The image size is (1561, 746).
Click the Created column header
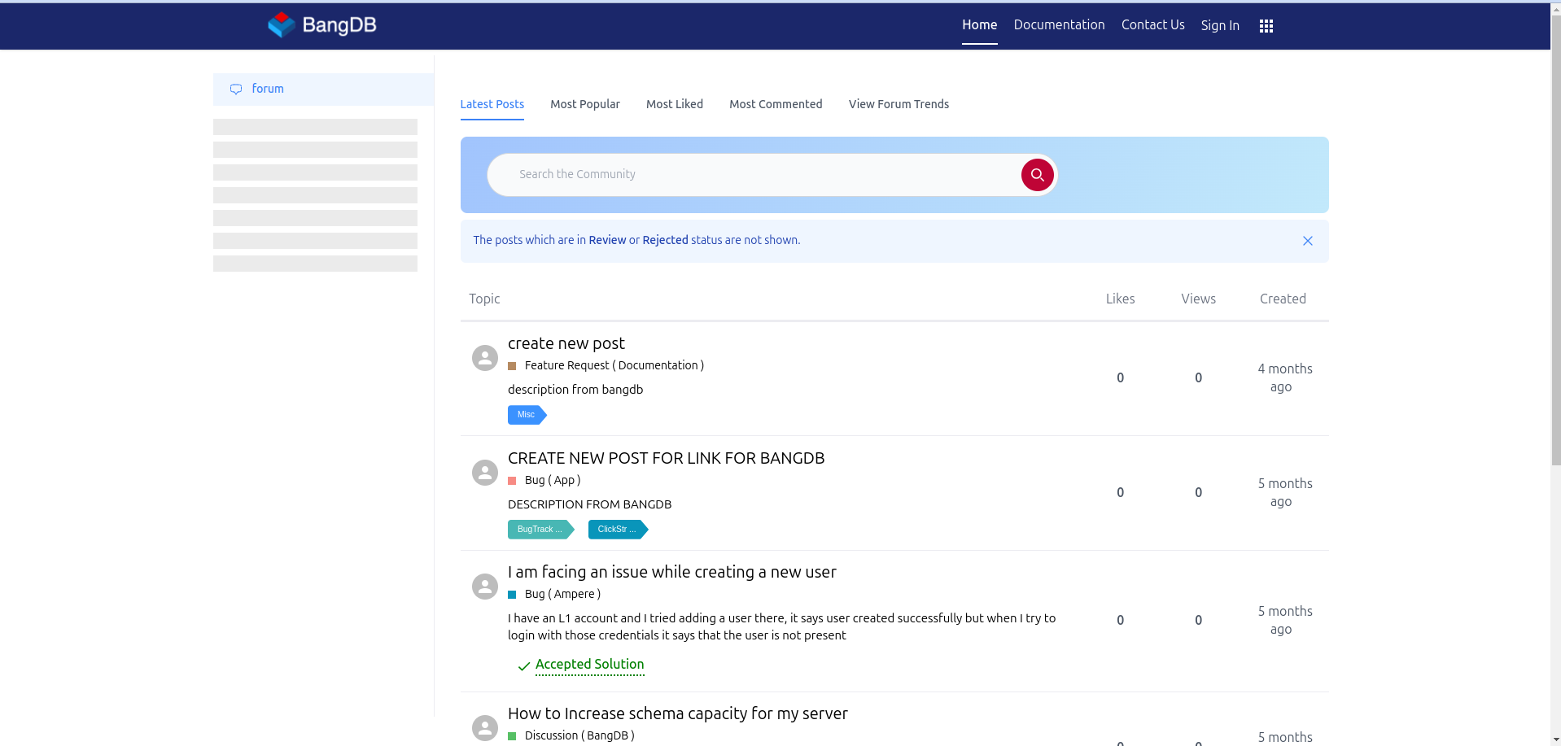[1283, 299]
